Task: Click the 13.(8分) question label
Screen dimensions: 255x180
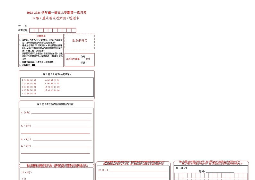Action: 27,172
